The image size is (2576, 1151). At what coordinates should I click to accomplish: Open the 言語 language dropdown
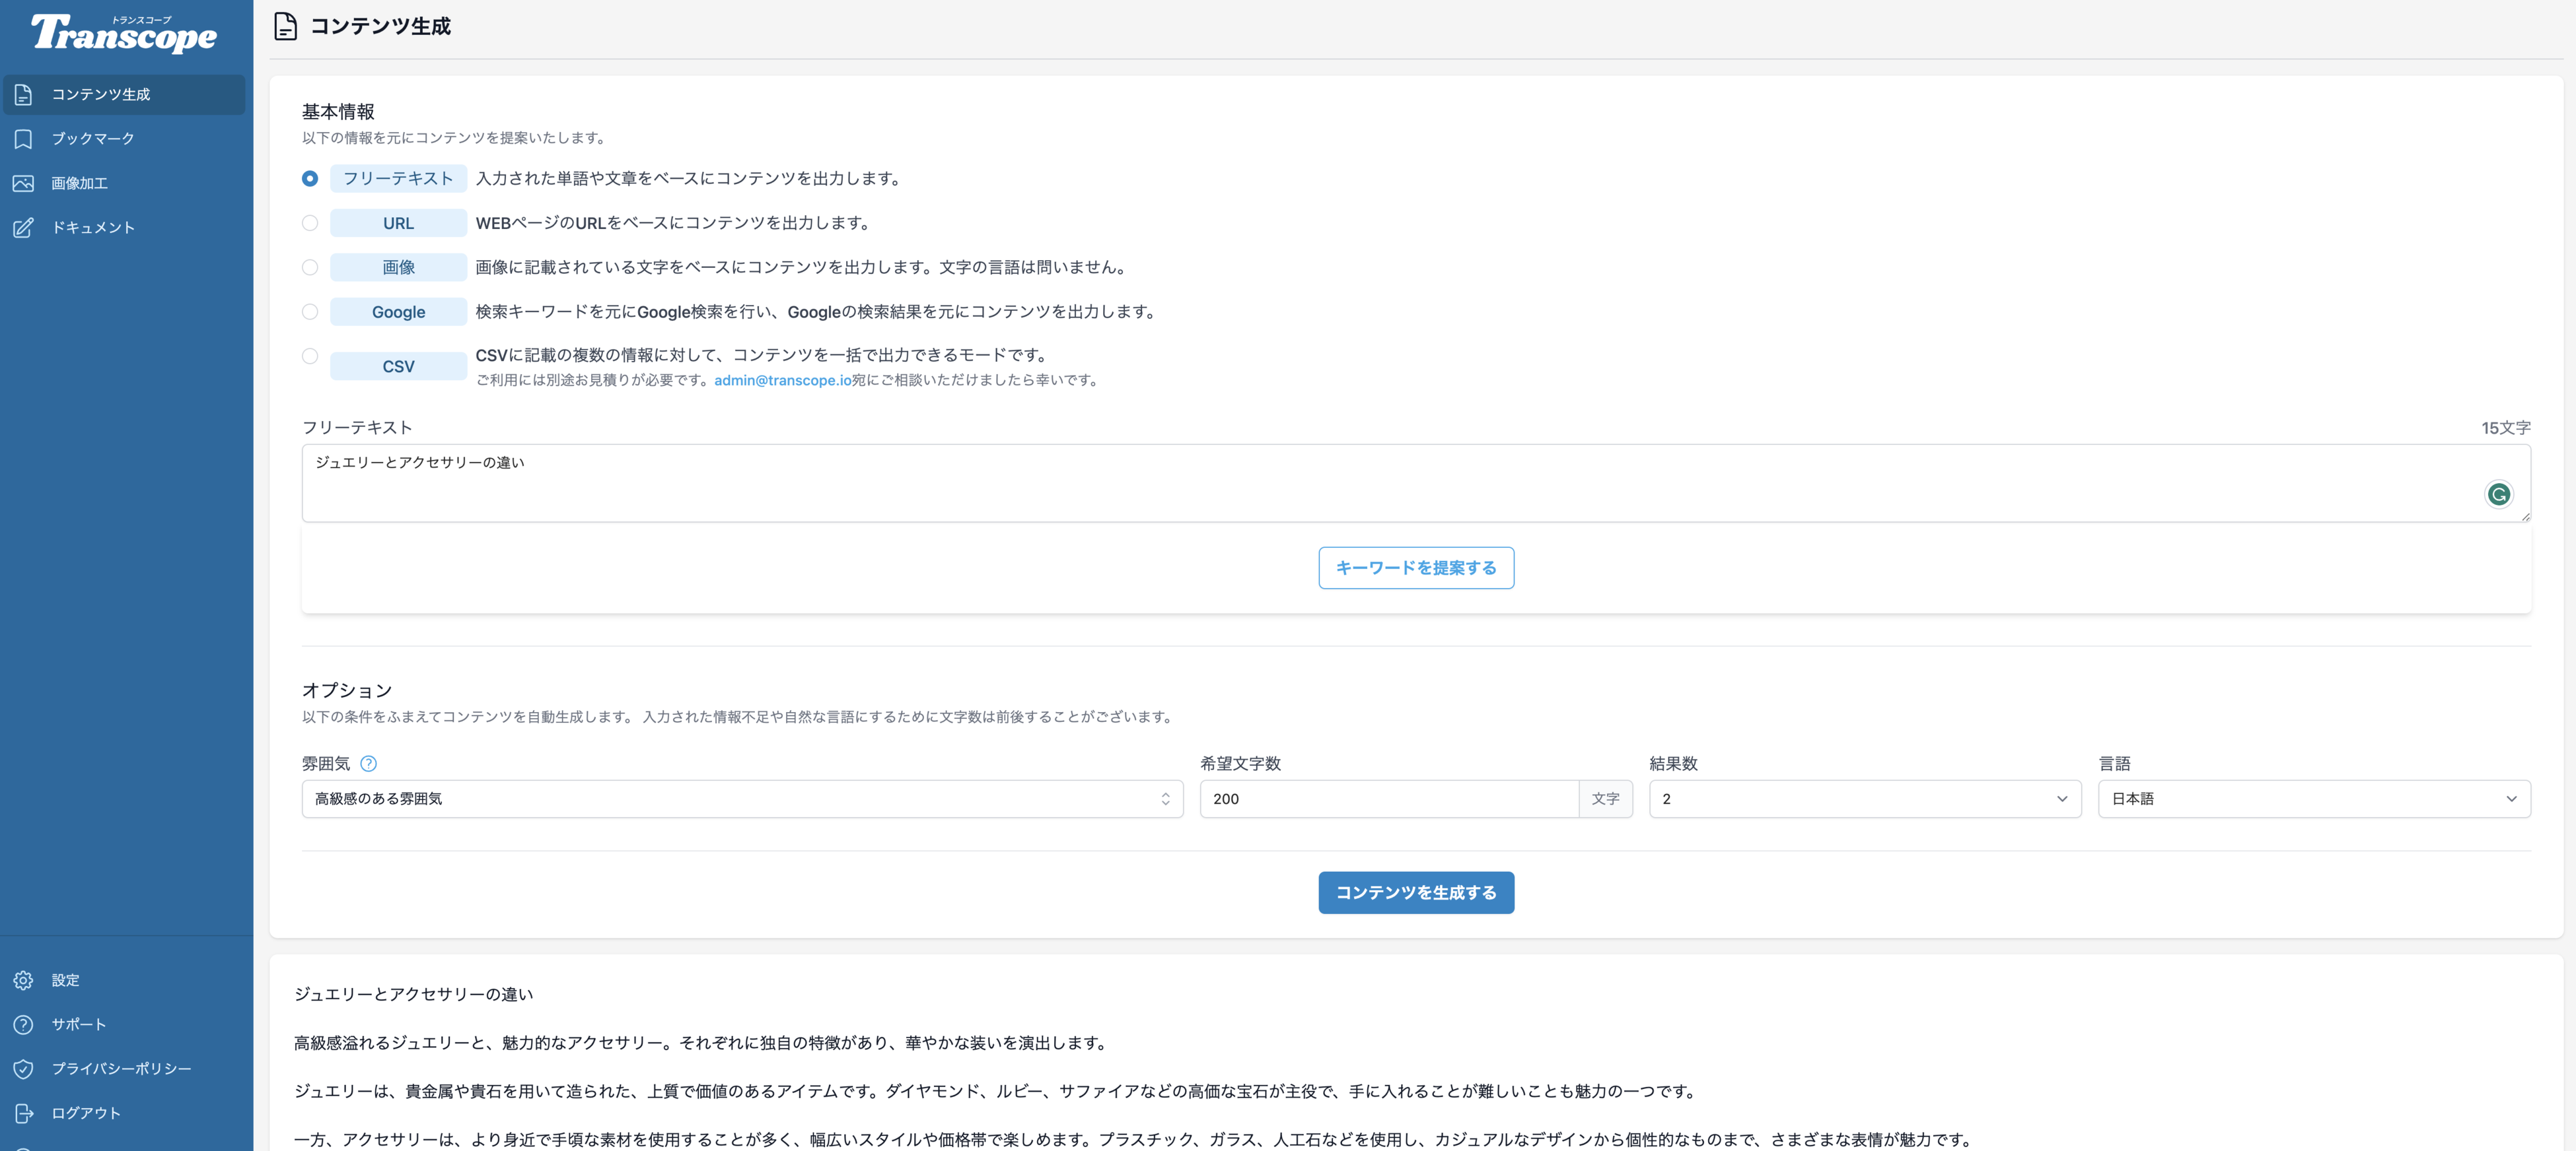(2313, 799)
